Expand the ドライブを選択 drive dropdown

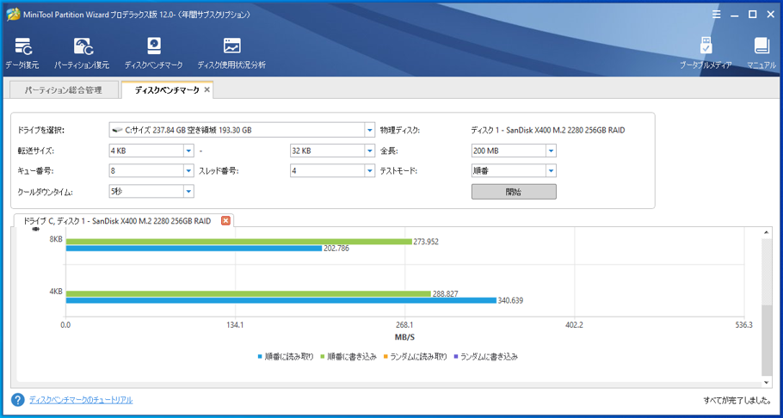369,131
